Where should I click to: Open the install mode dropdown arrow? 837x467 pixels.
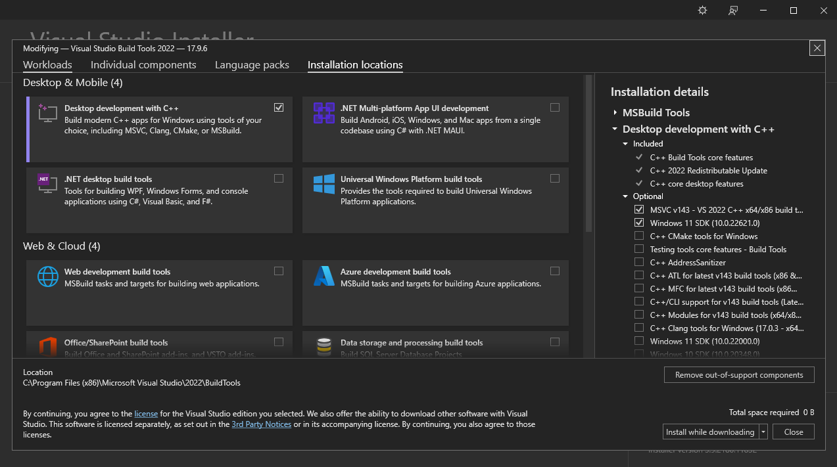763,432
